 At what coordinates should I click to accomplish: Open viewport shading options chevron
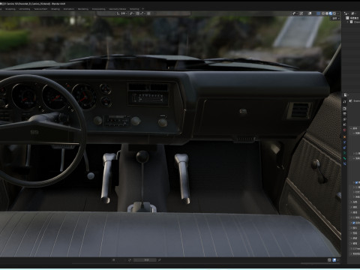tap(338, 13)
